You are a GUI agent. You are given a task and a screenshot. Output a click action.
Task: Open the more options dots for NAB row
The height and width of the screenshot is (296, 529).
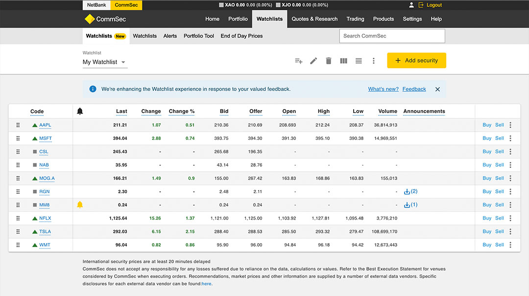(x=510, y=165)
